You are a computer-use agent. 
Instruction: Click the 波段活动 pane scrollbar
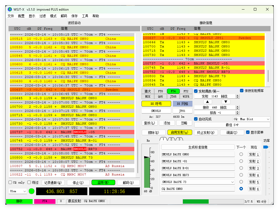[x=138, y=156]
